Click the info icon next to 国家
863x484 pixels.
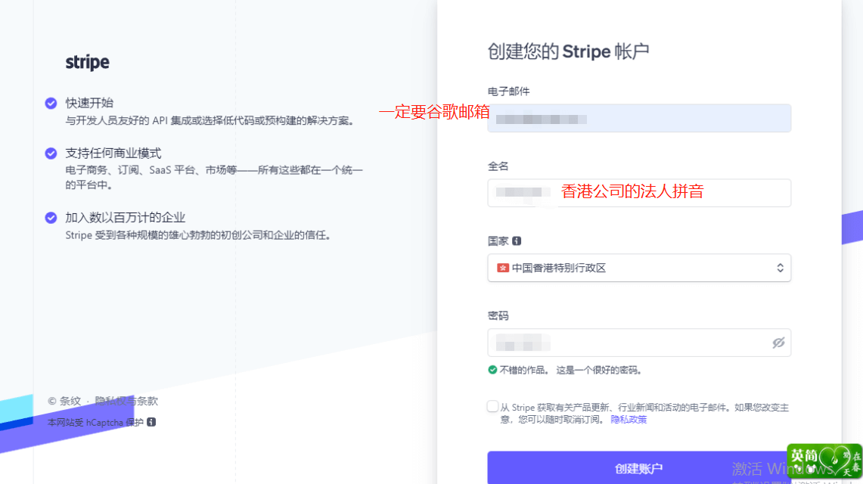[x=517, y=241]
